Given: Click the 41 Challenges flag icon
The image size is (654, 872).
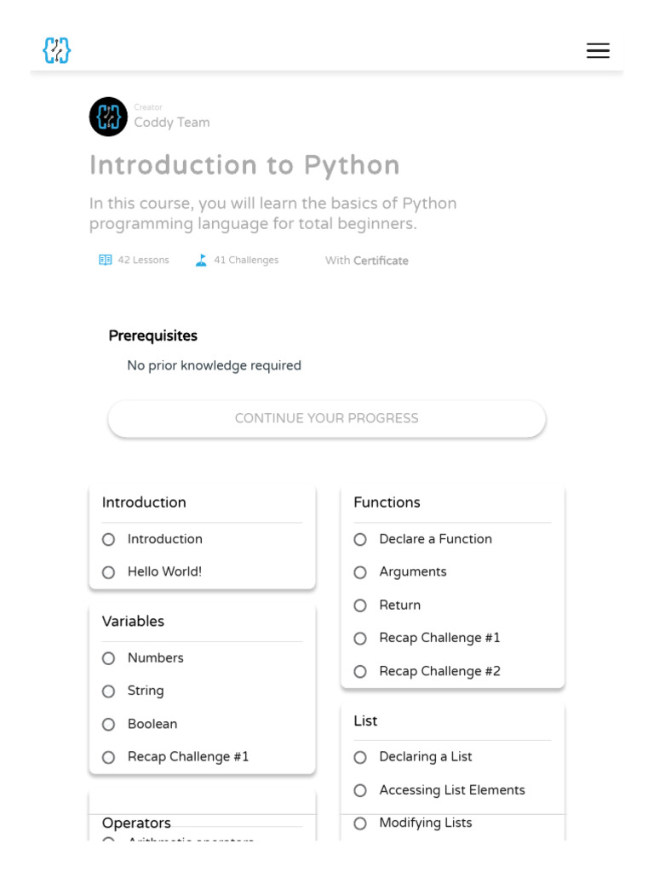Looking at the screenshot, I should point(201,260).
